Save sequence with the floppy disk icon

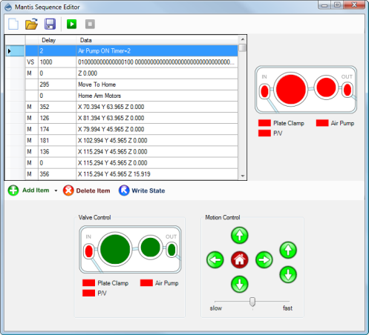pos(50,24)
